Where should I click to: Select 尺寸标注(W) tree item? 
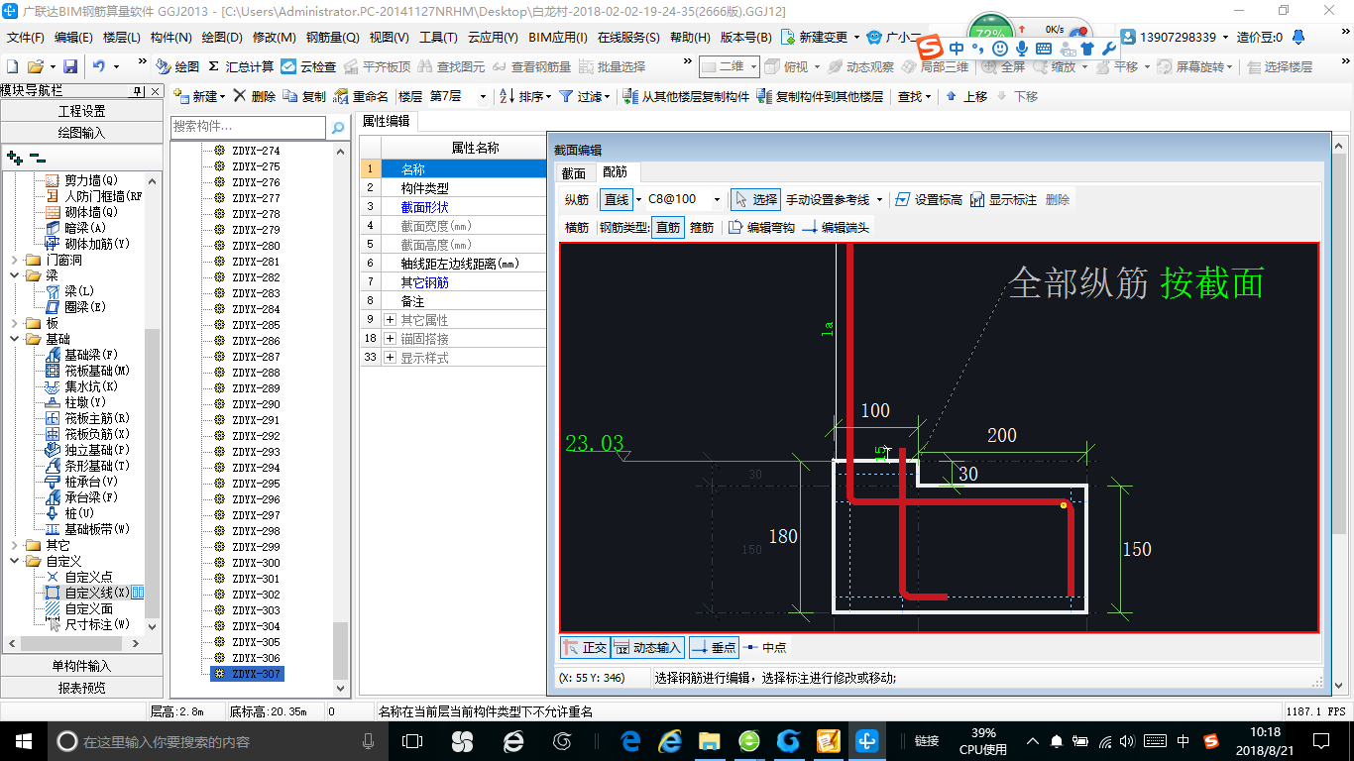pos(87,624)
